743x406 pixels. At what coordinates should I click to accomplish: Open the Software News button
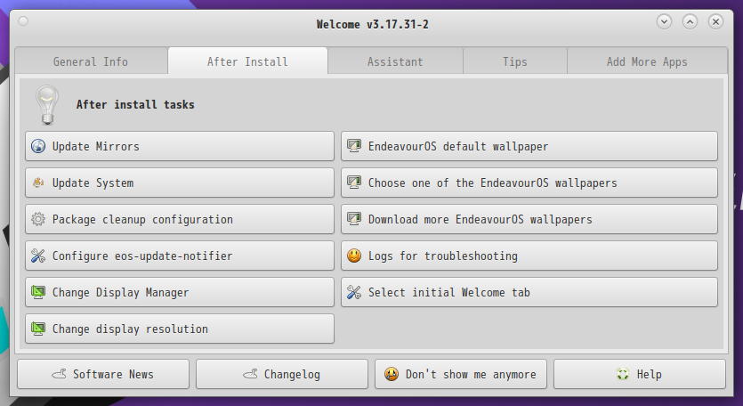[103, 374]
